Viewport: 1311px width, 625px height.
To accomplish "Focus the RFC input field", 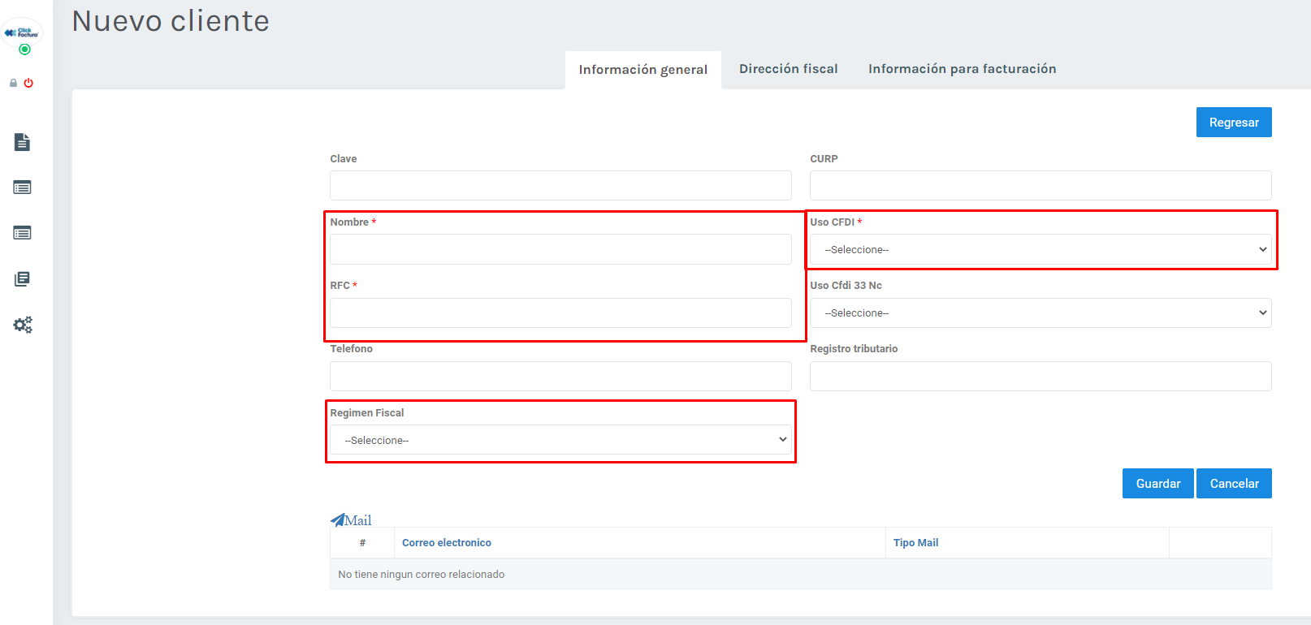I will [x=560, y=312].
